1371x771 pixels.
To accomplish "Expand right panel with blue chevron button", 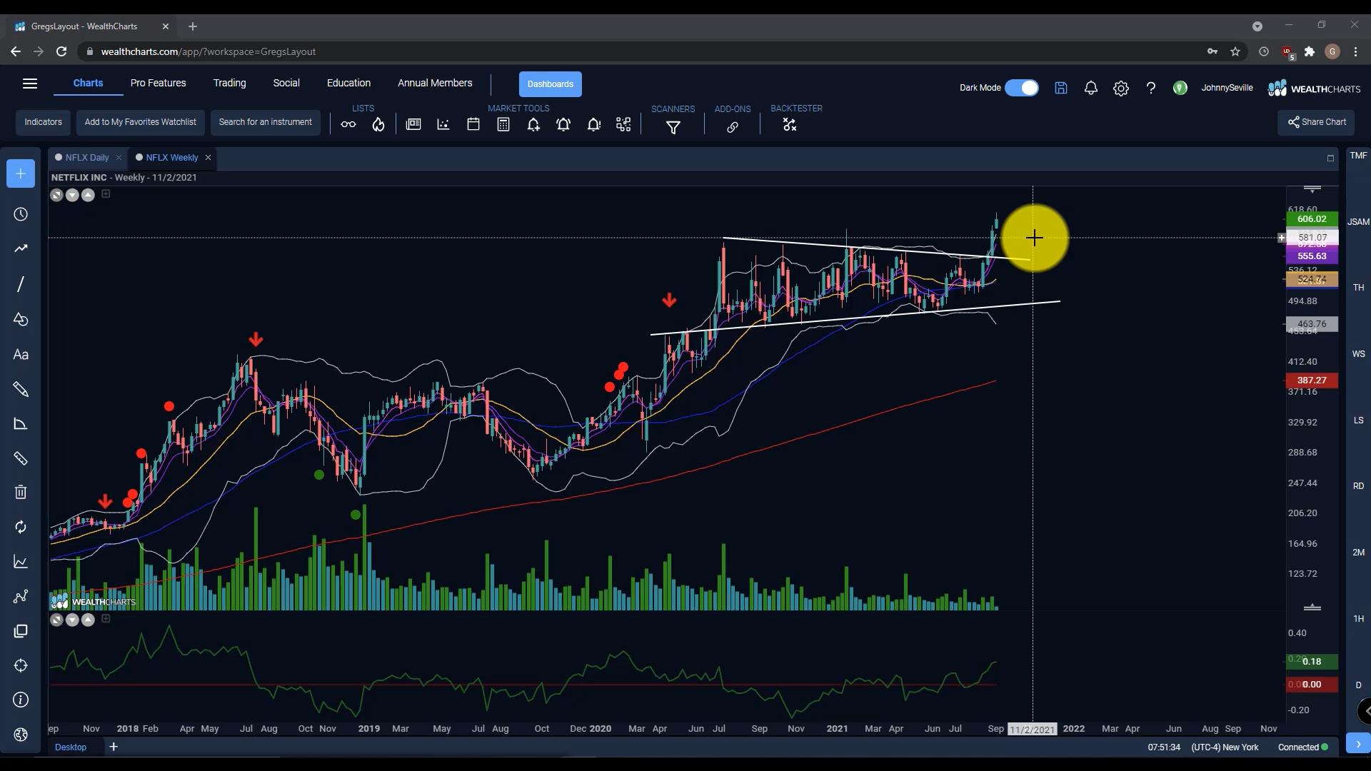I will coord(1358,743).
